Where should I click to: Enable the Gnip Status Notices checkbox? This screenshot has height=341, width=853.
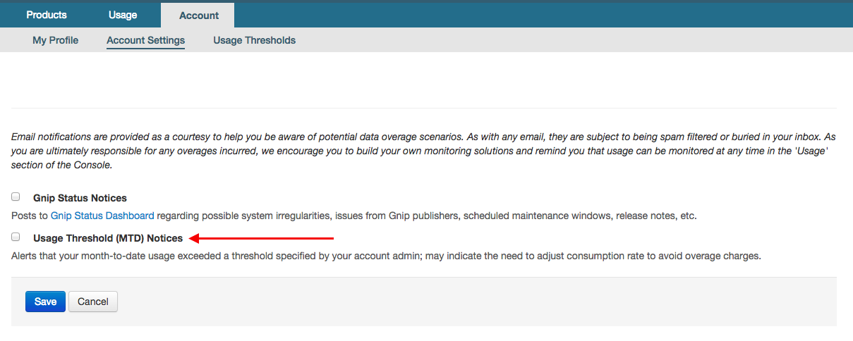16,197
